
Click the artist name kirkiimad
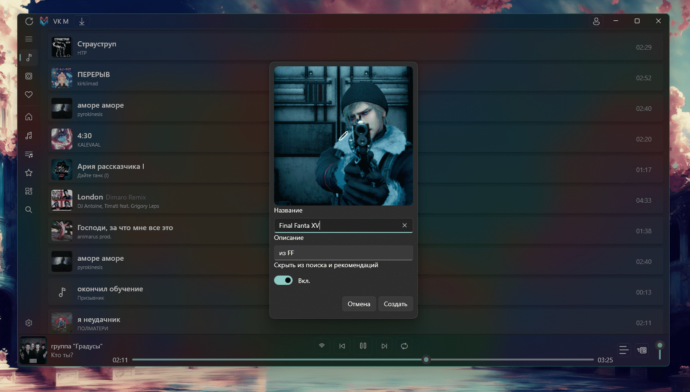[x=88, y=84]
